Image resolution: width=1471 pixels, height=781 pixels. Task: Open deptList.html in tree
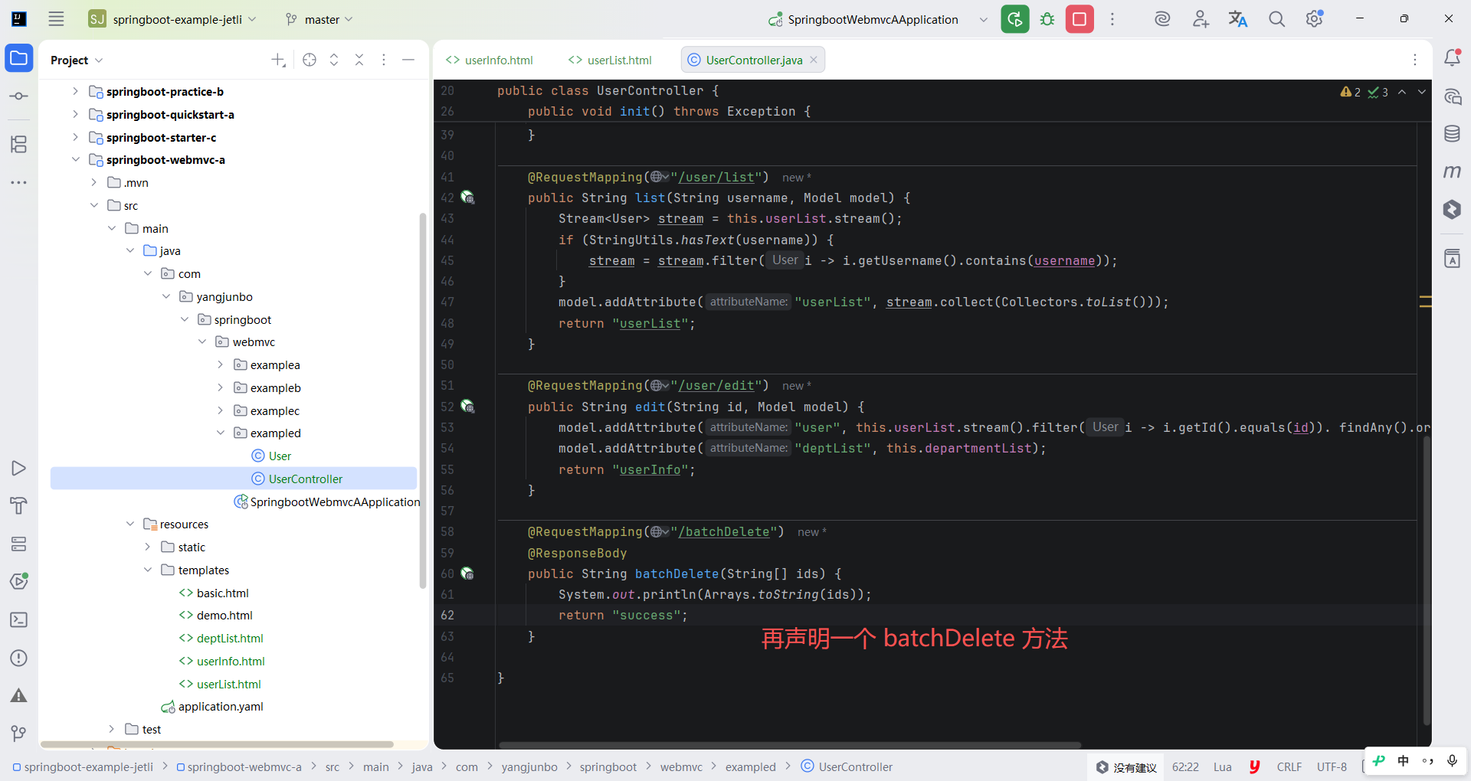coord(221,638)
